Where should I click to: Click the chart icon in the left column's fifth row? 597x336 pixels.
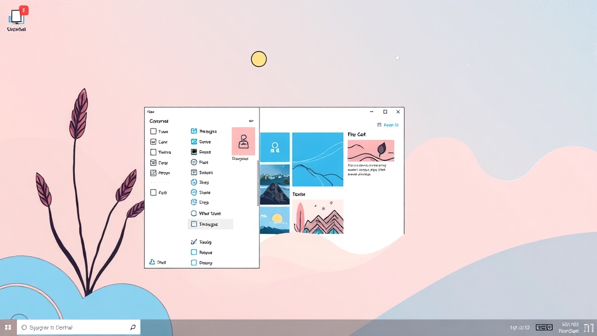pos(153,173)
